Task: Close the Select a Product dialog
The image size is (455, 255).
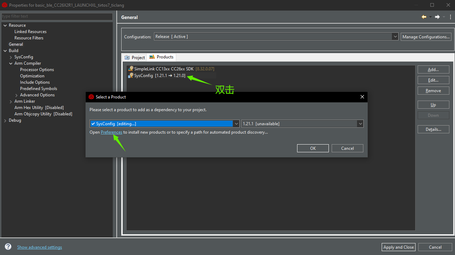Action: click(362, 97)
